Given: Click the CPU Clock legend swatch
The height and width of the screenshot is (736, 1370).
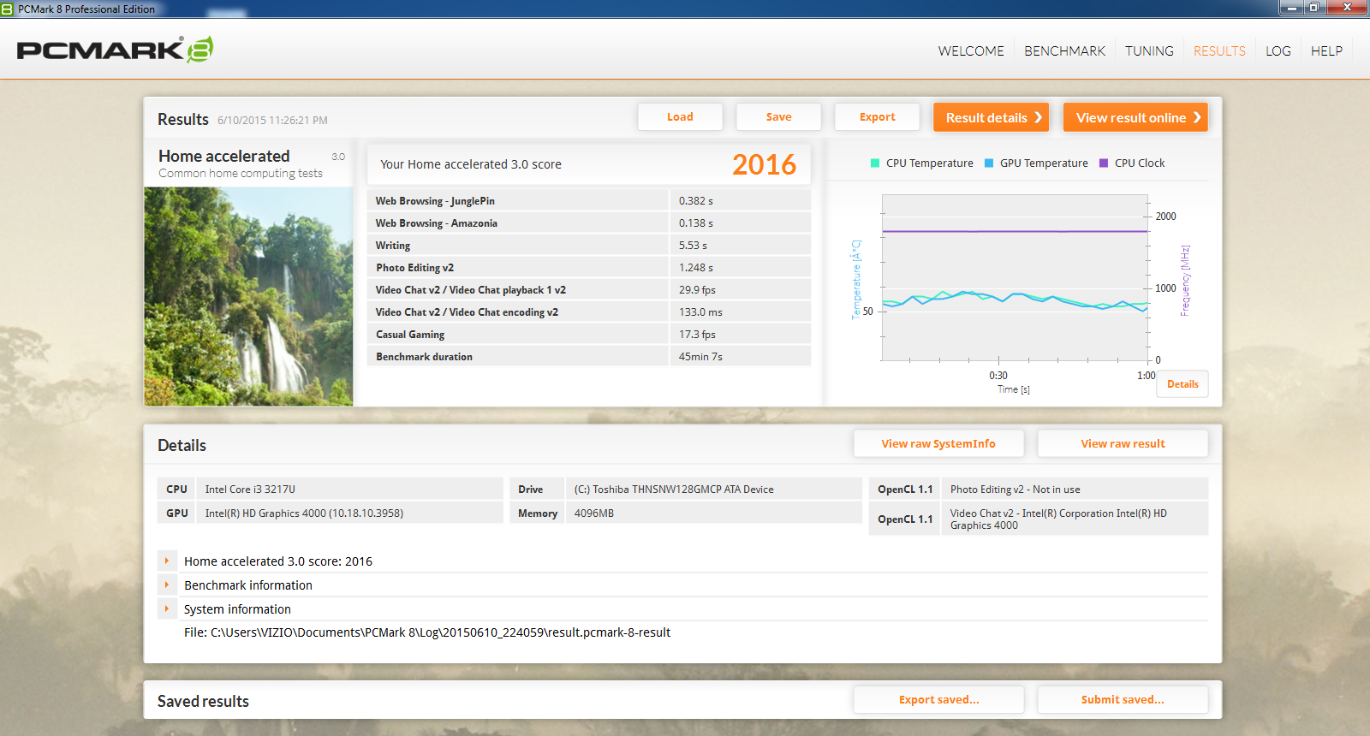Looking at the screenshot, I should coord(1104,163).
